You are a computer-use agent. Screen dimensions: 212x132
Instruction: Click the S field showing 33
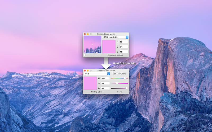105,83
